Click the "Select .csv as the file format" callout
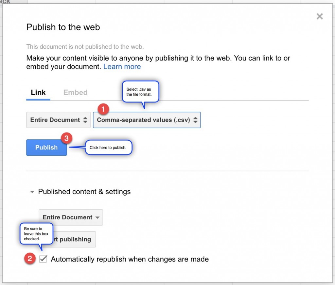This screenshot has height=285, width=335. tap(141, 92)
